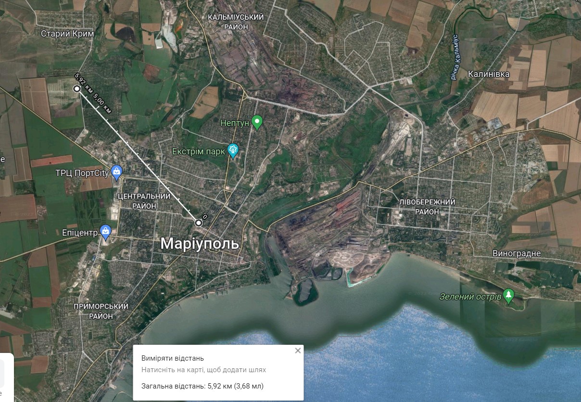Close the measure distance popup
Screen dimensions: 581x402
tap(298, 351)
